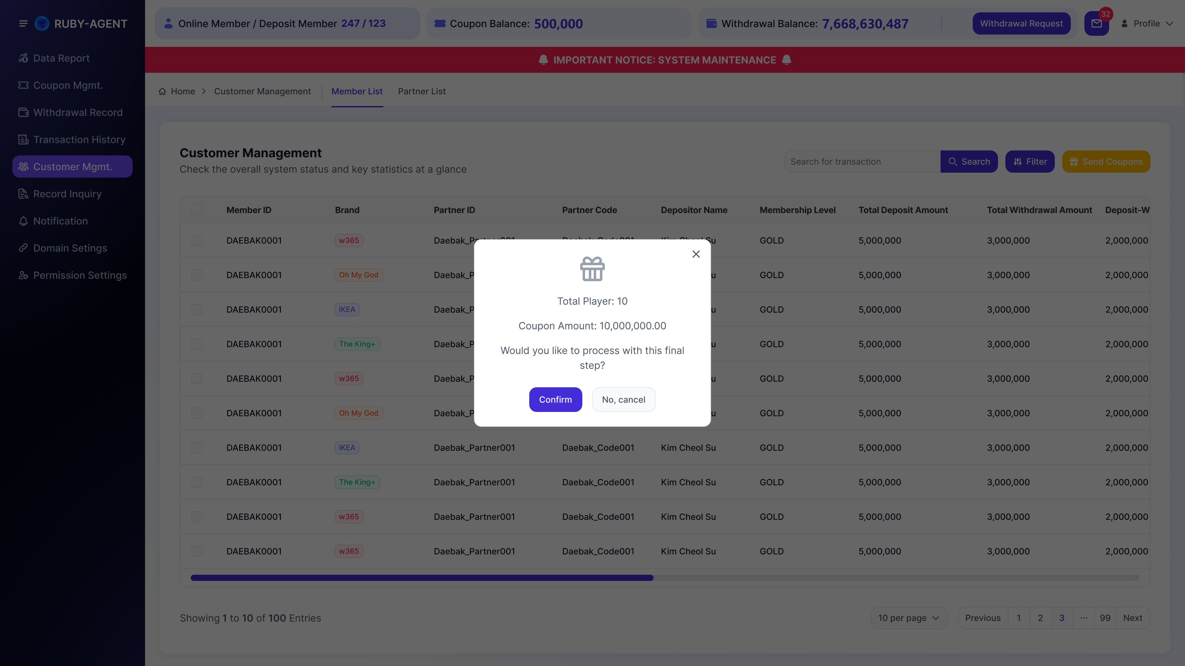Confirm the coupon send
The height and width of the screenshot is (666, 1185).
(555, 399)
